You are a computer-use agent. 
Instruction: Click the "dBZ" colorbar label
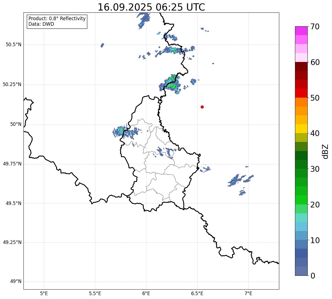pyautogui.click(x=325, y=151)
